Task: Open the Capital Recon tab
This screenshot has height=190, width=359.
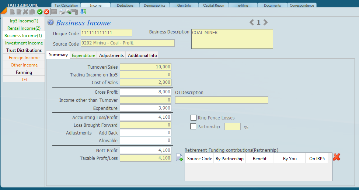Action: point(214,5)
